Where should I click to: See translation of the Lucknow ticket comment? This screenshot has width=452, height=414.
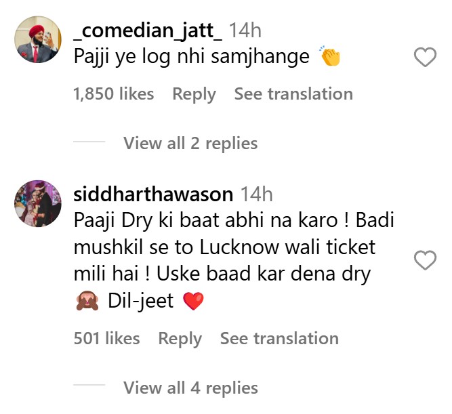[279, 338]
